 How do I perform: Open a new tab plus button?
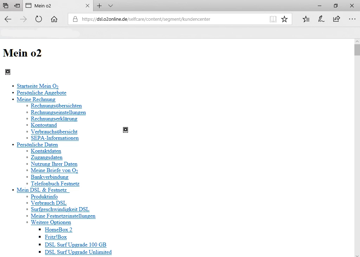pos(99,6)
